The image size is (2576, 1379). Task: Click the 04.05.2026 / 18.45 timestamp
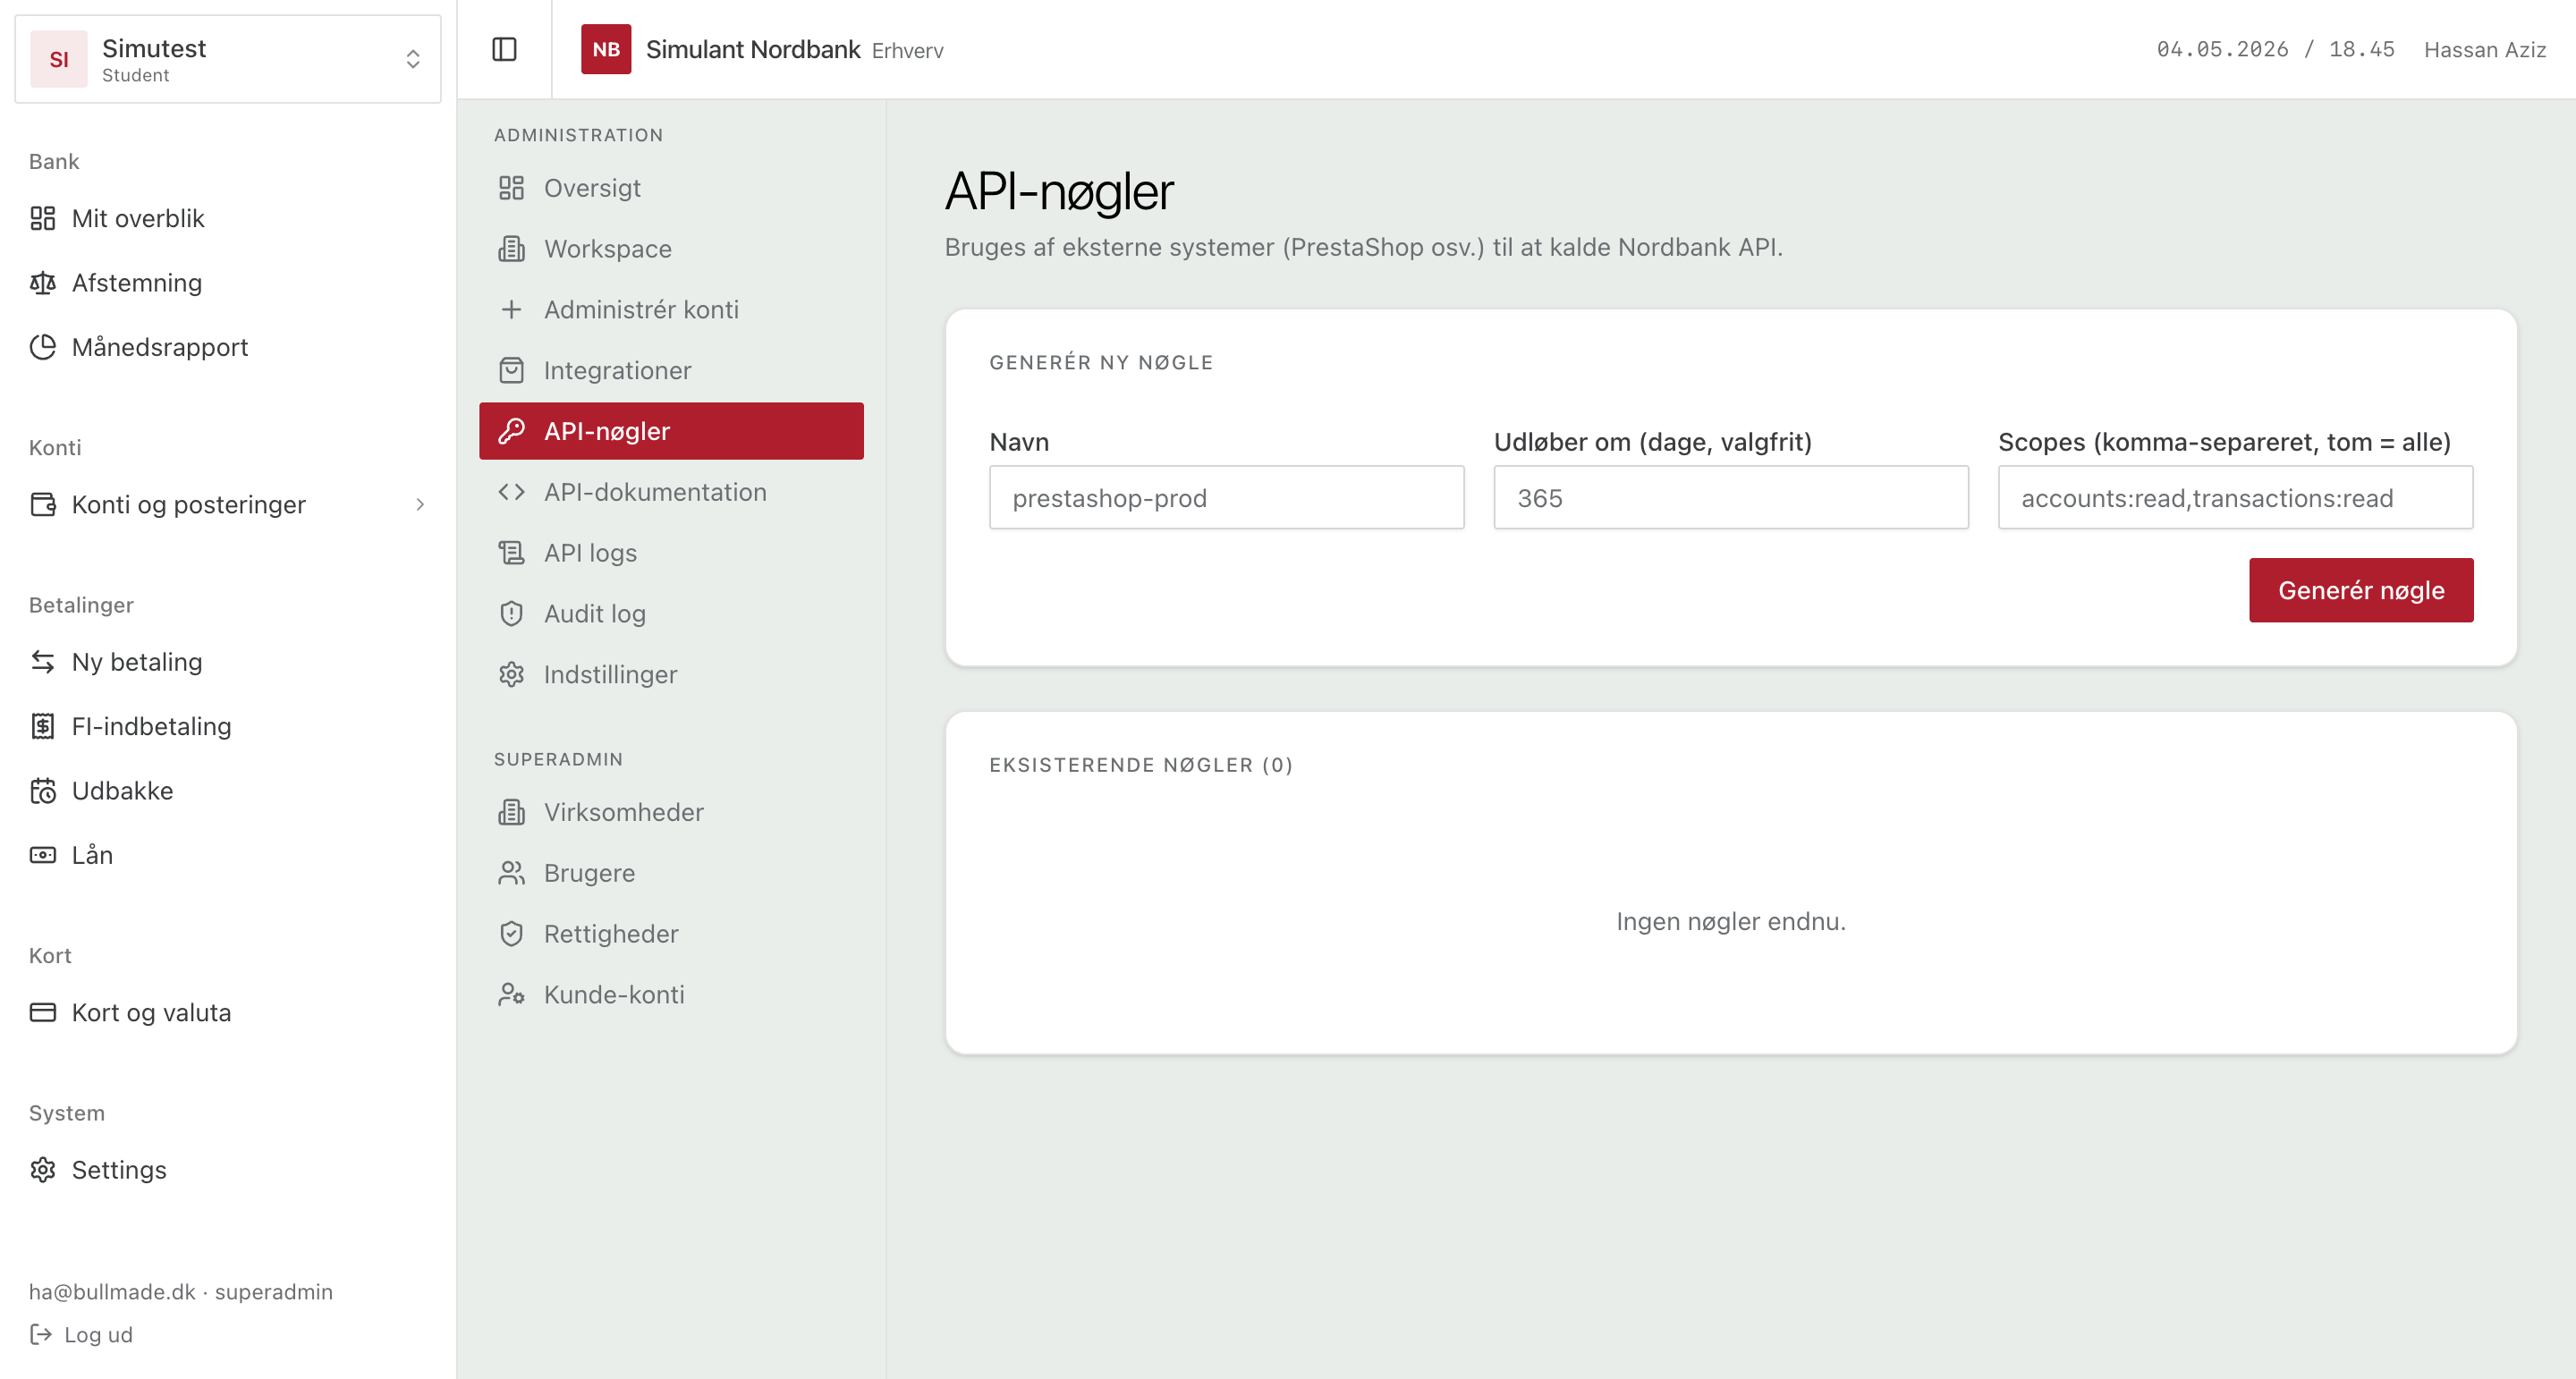tap(2275, 49)
